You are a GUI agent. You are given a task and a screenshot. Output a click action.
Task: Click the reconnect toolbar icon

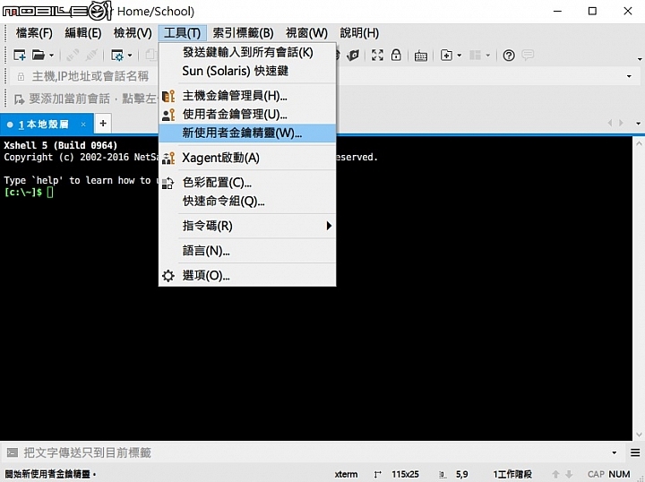[91, 56]
